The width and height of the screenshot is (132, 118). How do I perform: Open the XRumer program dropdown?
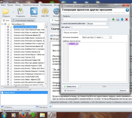click(x=108, y=23)
